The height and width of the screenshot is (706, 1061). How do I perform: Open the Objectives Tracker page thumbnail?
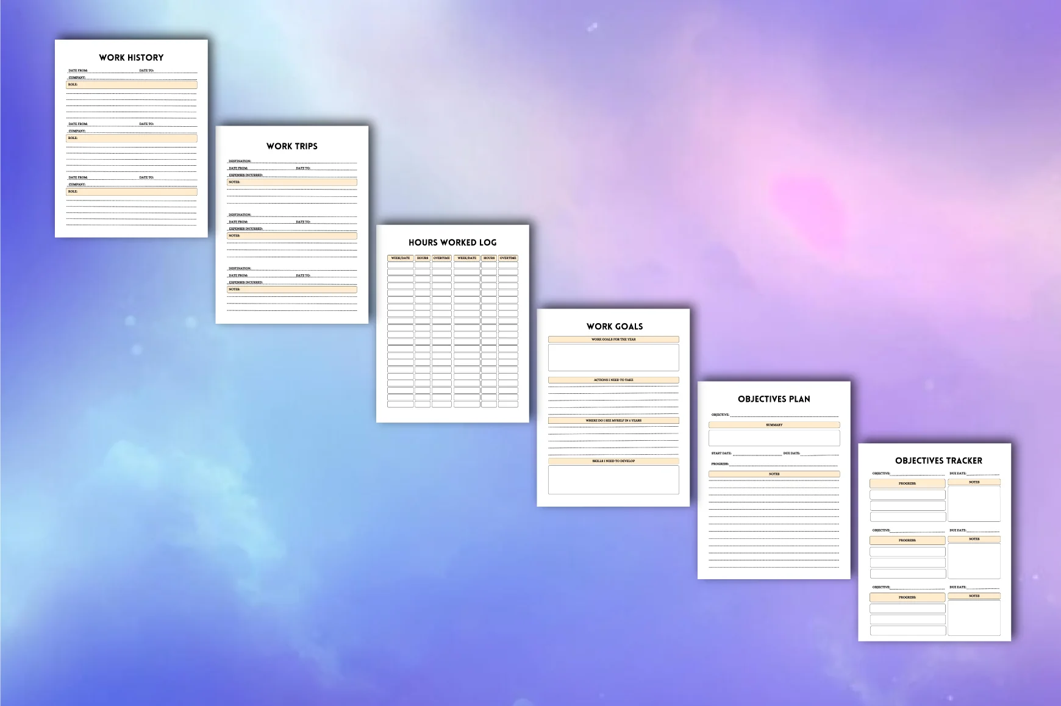[x=935, y=543]
